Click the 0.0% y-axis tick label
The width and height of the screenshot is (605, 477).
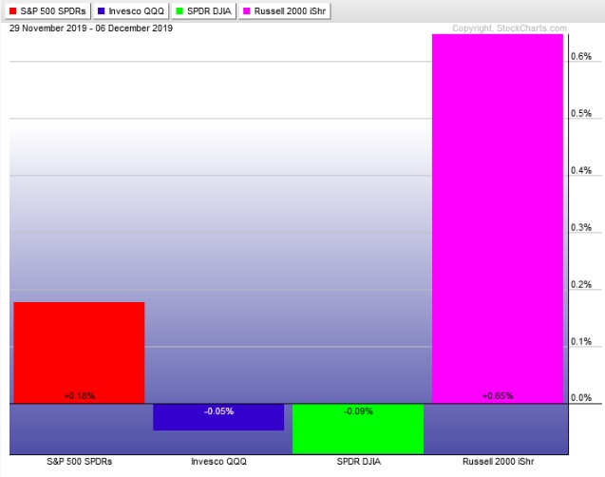[x=581, y=397]
